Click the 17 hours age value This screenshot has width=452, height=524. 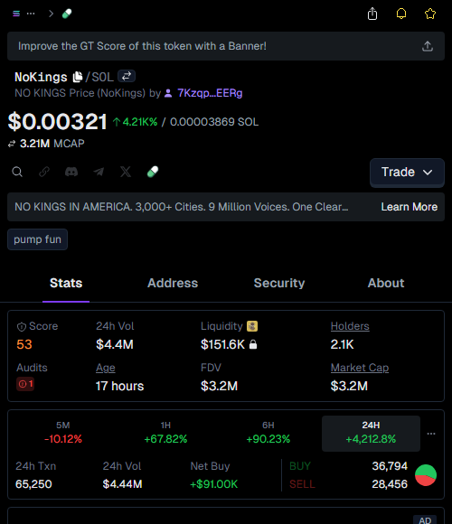pyautogui.click(x=119, y=387)
